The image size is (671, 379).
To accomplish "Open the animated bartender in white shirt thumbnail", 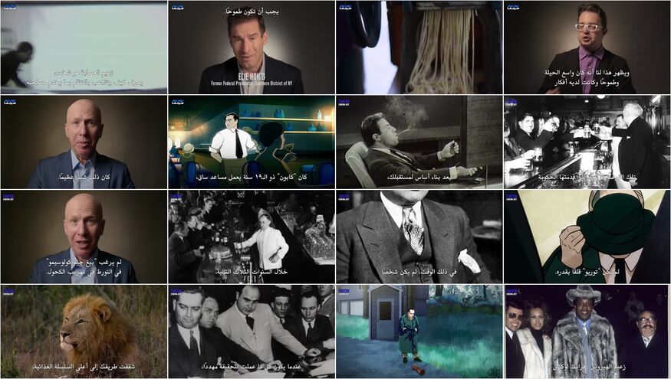I will 252,142.
